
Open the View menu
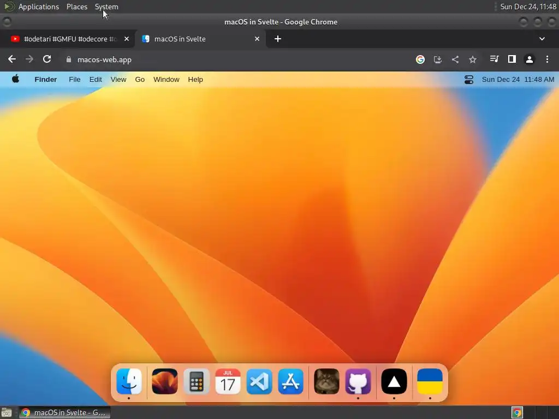coord(118,80)
